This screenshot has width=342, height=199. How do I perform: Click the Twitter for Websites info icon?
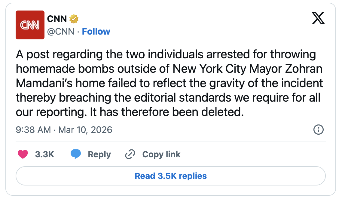click(x=318, y=130)
